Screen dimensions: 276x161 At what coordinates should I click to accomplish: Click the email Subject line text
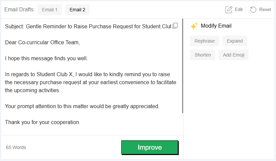(88, 26)
